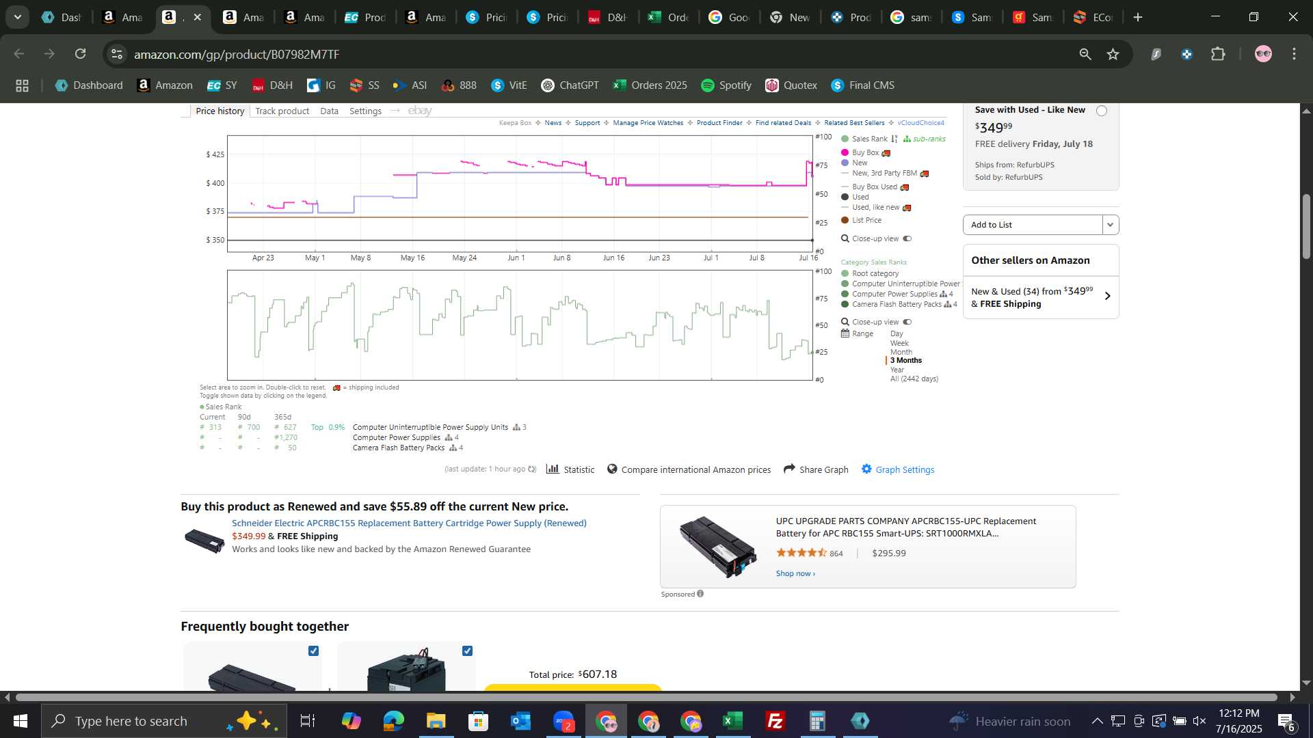The width and height of the screenshot is (1313, 738).
Task: Switch to the D&H browser tab
Action: click(x=607, y=17)
